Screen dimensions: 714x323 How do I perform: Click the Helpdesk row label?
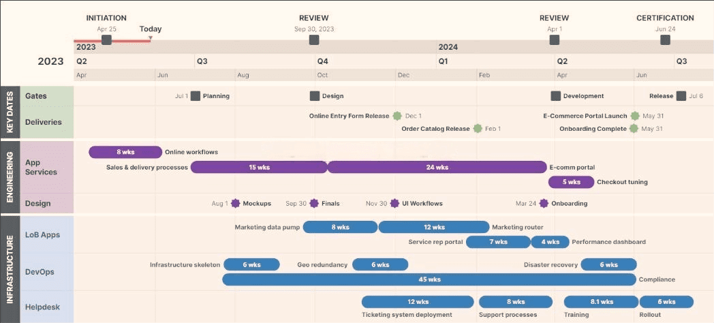point(42,307)
